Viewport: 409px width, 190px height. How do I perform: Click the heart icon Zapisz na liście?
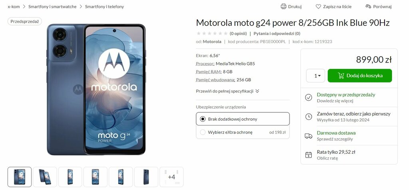[x=318, y=6]
